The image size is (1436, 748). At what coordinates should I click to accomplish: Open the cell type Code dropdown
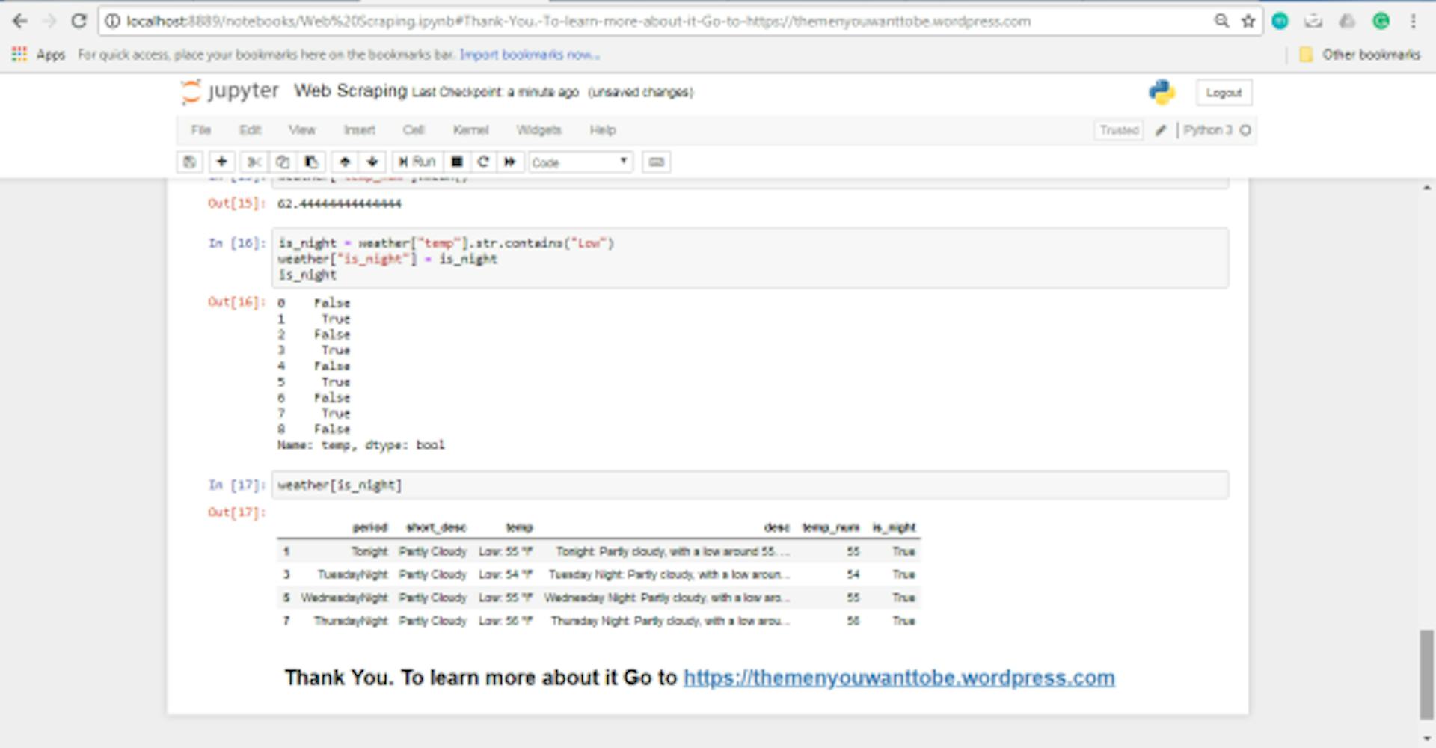[580, 162]
